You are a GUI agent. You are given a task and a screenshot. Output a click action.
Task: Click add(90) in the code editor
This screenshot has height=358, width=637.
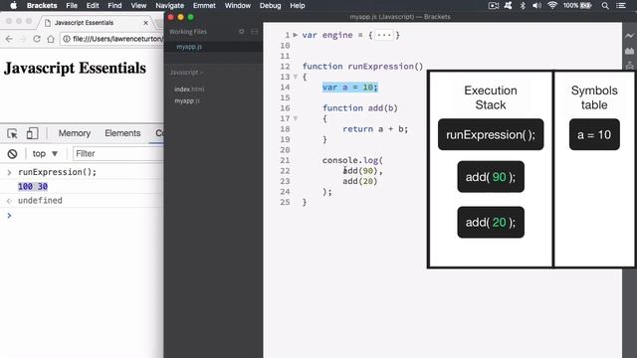click(x=360, y=171)
